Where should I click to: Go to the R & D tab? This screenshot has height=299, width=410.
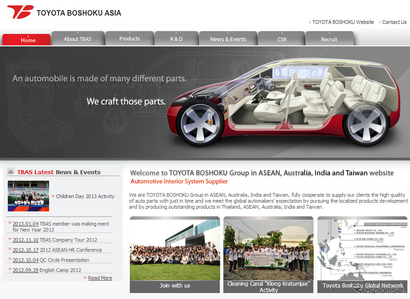pos(177,39)
